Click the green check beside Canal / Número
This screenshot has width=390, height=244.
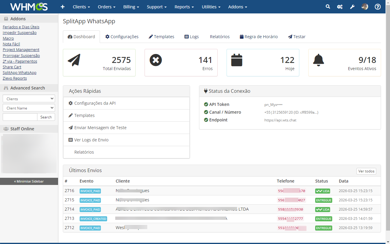[206, 112]
